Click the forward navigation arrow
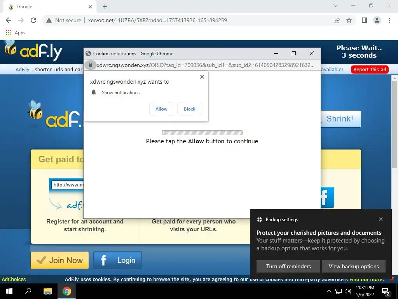This screenshot has width=398, height=299. [21, 20]
